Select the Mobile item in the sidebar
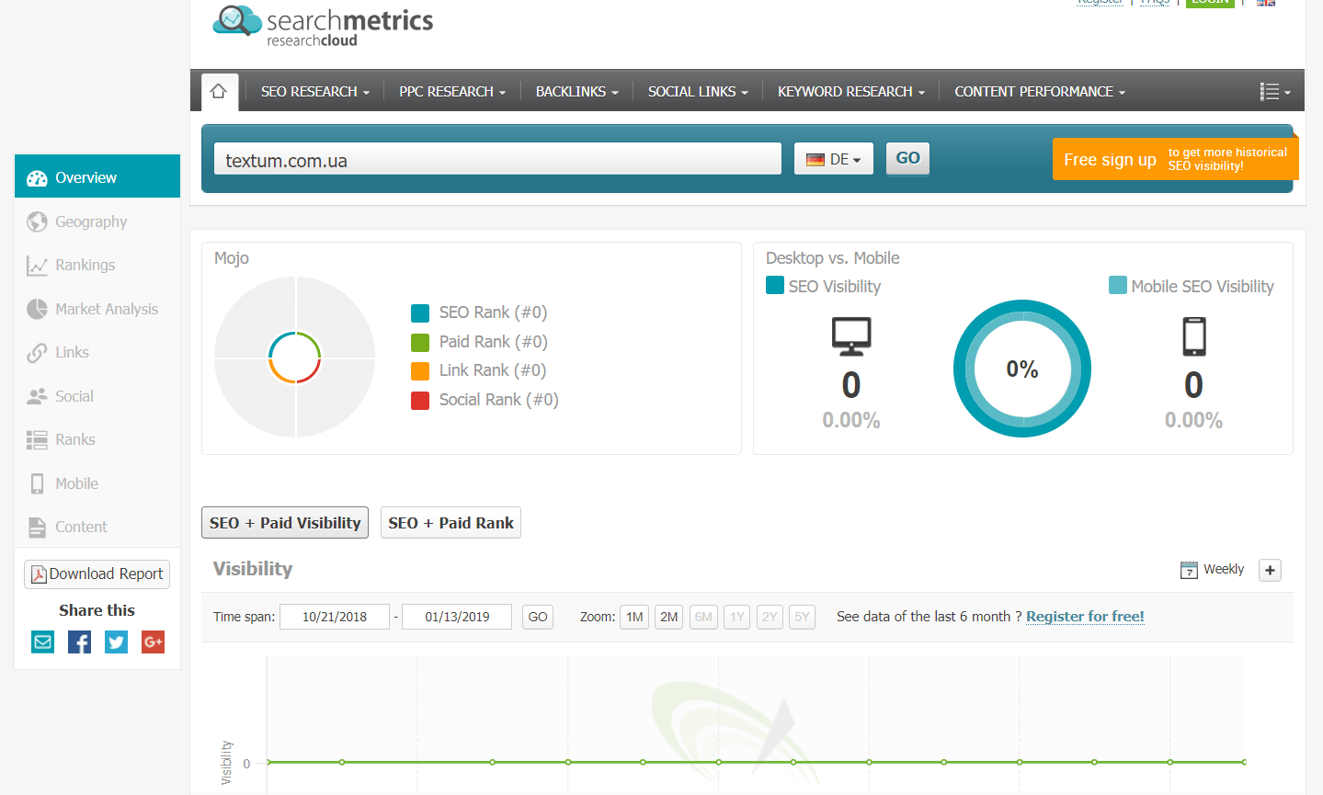The image size is (1323, 795). pos(97,483)
